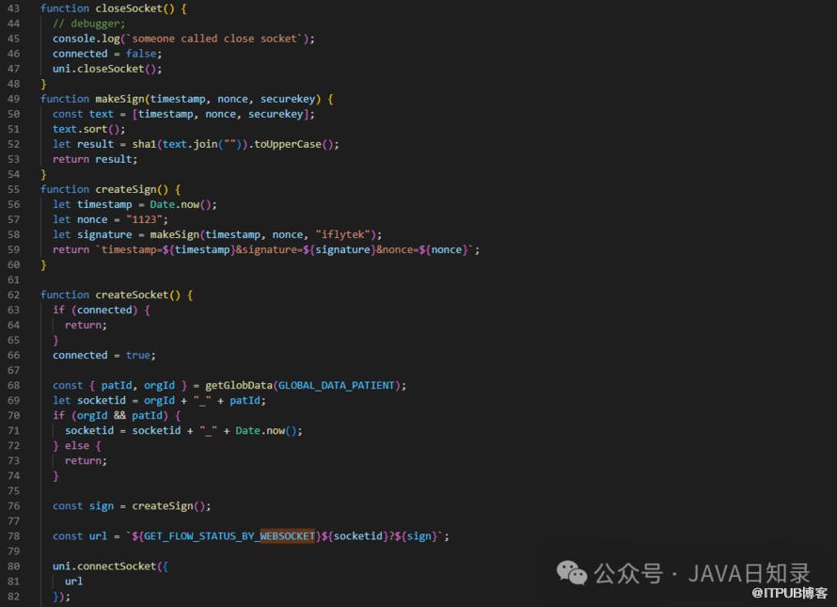837x607 pixels.
Task: Click the createSign function name on line 55
Action: [126, 189]
